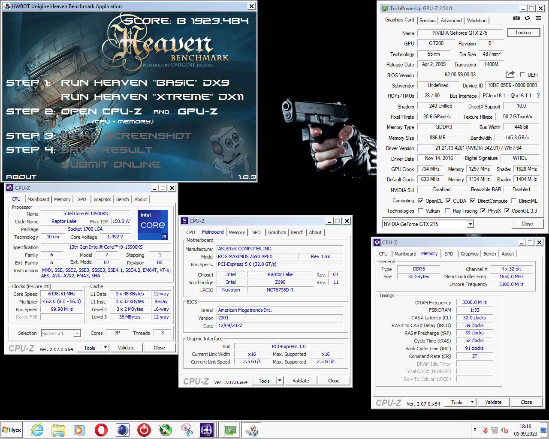Image resolution: width=549 pixels, height=439 pixels.
Task: Launch Windows Media Player from taskbar
Action: pos(79,430)
